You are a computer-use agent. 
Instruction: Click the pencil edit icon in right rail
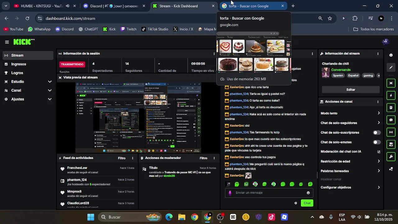tap(391, 67)
